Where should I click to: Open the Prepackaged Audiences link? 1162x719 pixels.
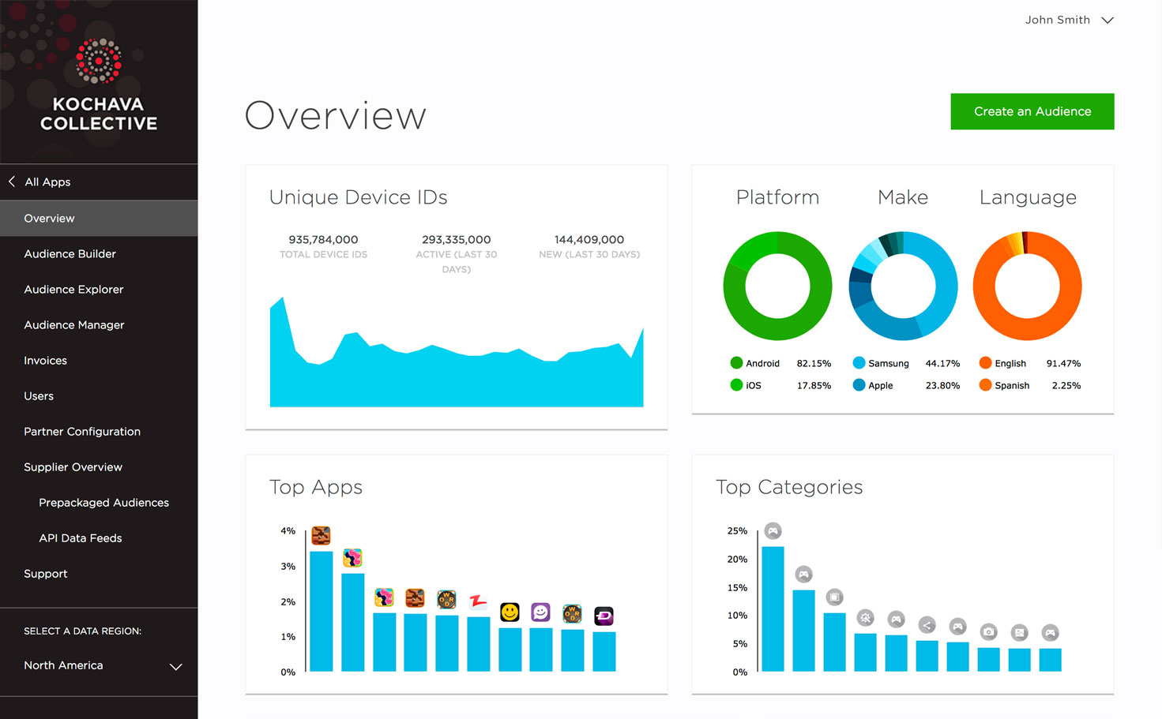tap(103, 502)
